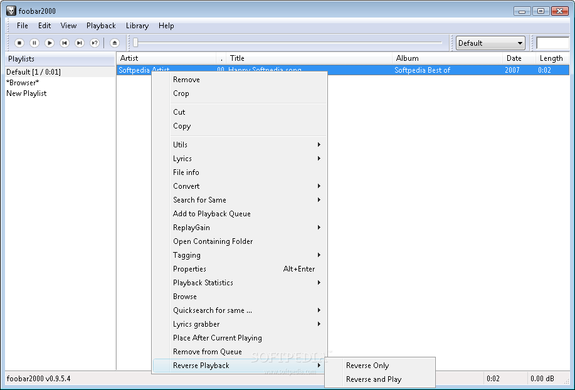
Task: Expand the Search for Same submenu
Action: coord(239,200)
